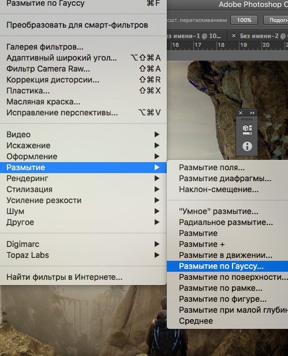The width and height of the screenshot is (288, 356).
Task: Select Размытие диафрагмы in submenu
Action: (227, 178)
